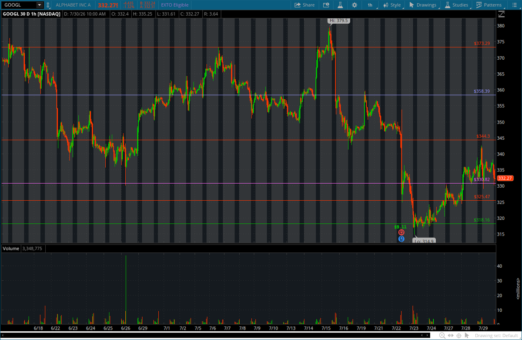Click the volume value 3,348,775
Screen dimensions: 522x340
pyautogui.click(x=32, y=249)
